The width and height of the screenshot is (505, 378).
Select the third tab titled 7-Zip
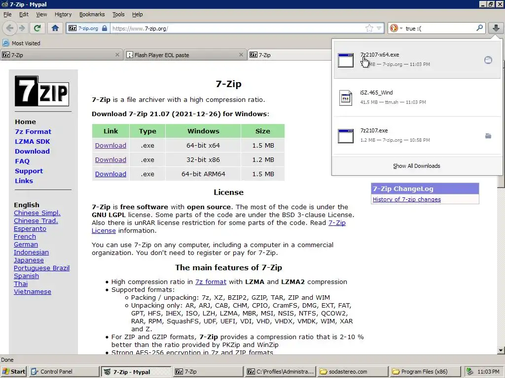290,55
